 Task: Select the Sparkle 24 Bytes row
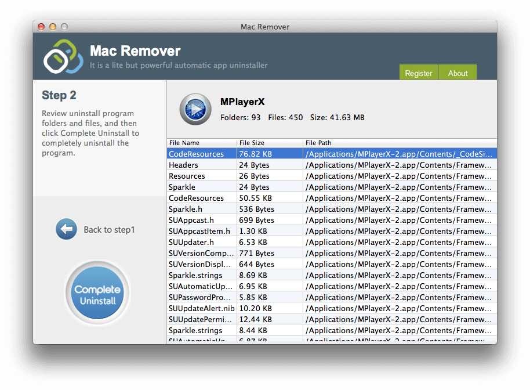[x=332, y=187]
